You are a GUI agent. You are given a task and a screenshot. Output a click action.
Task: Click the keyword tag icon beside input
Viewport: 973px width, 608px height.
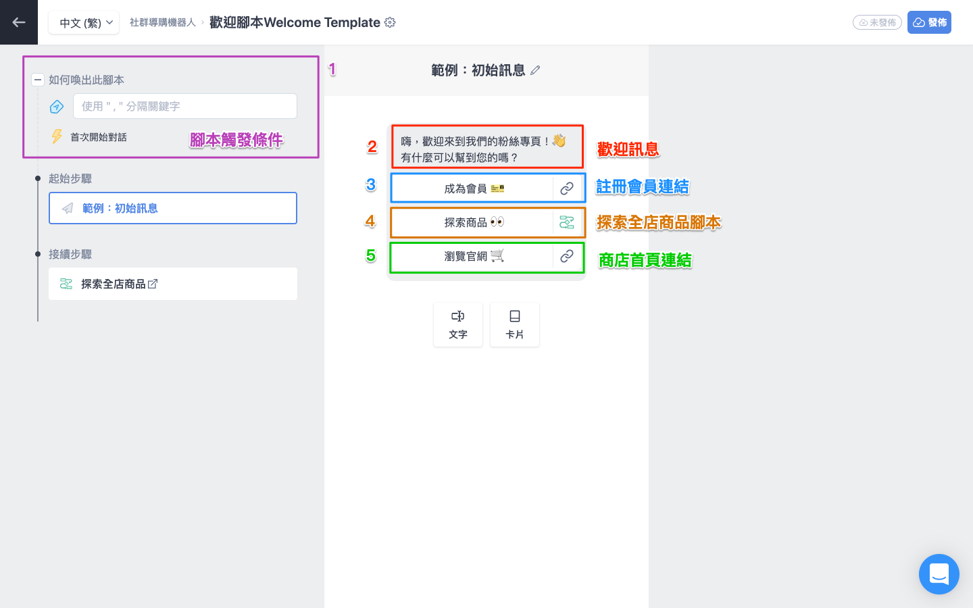click(57, 107)
